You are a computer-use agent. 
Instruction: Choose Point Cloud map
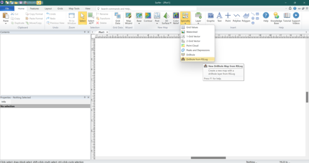[x=197, y=46]
